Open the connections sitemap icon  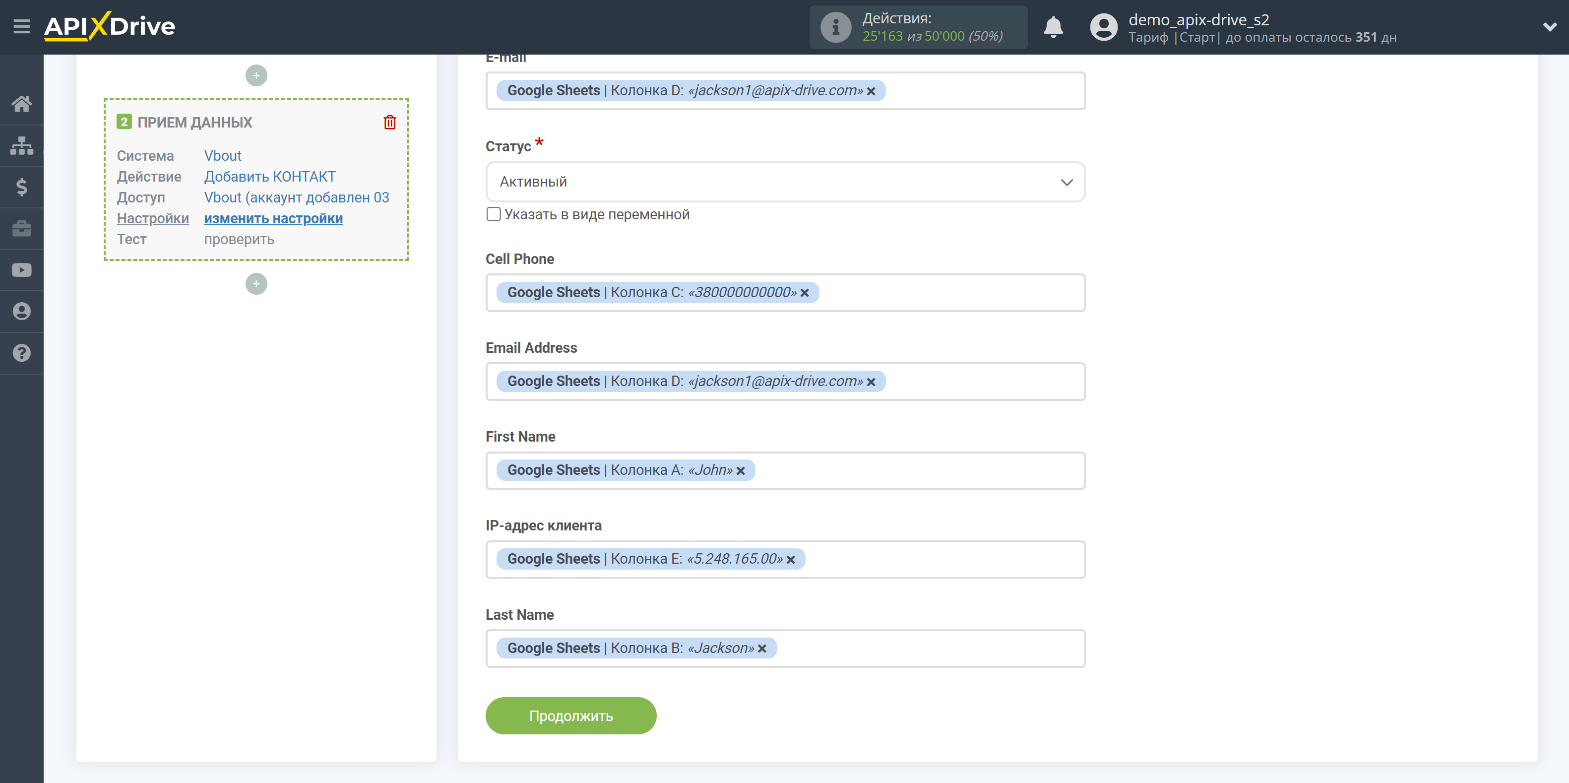(x=21, y=145)
